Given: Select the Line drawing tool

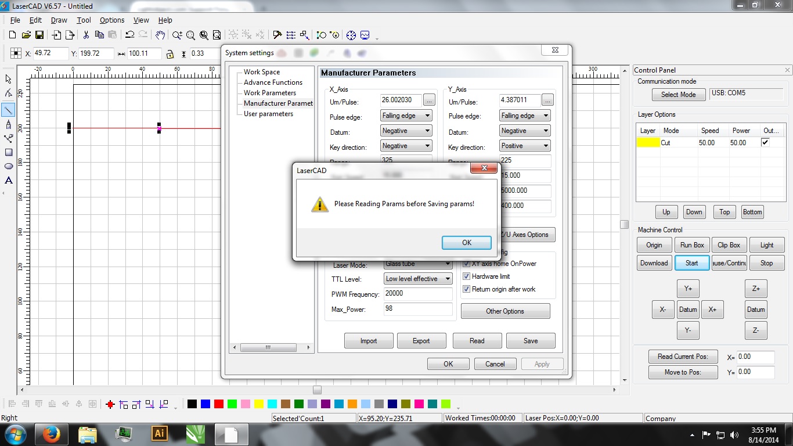Looking at the screenshot, I should click(x=8, y=109).
